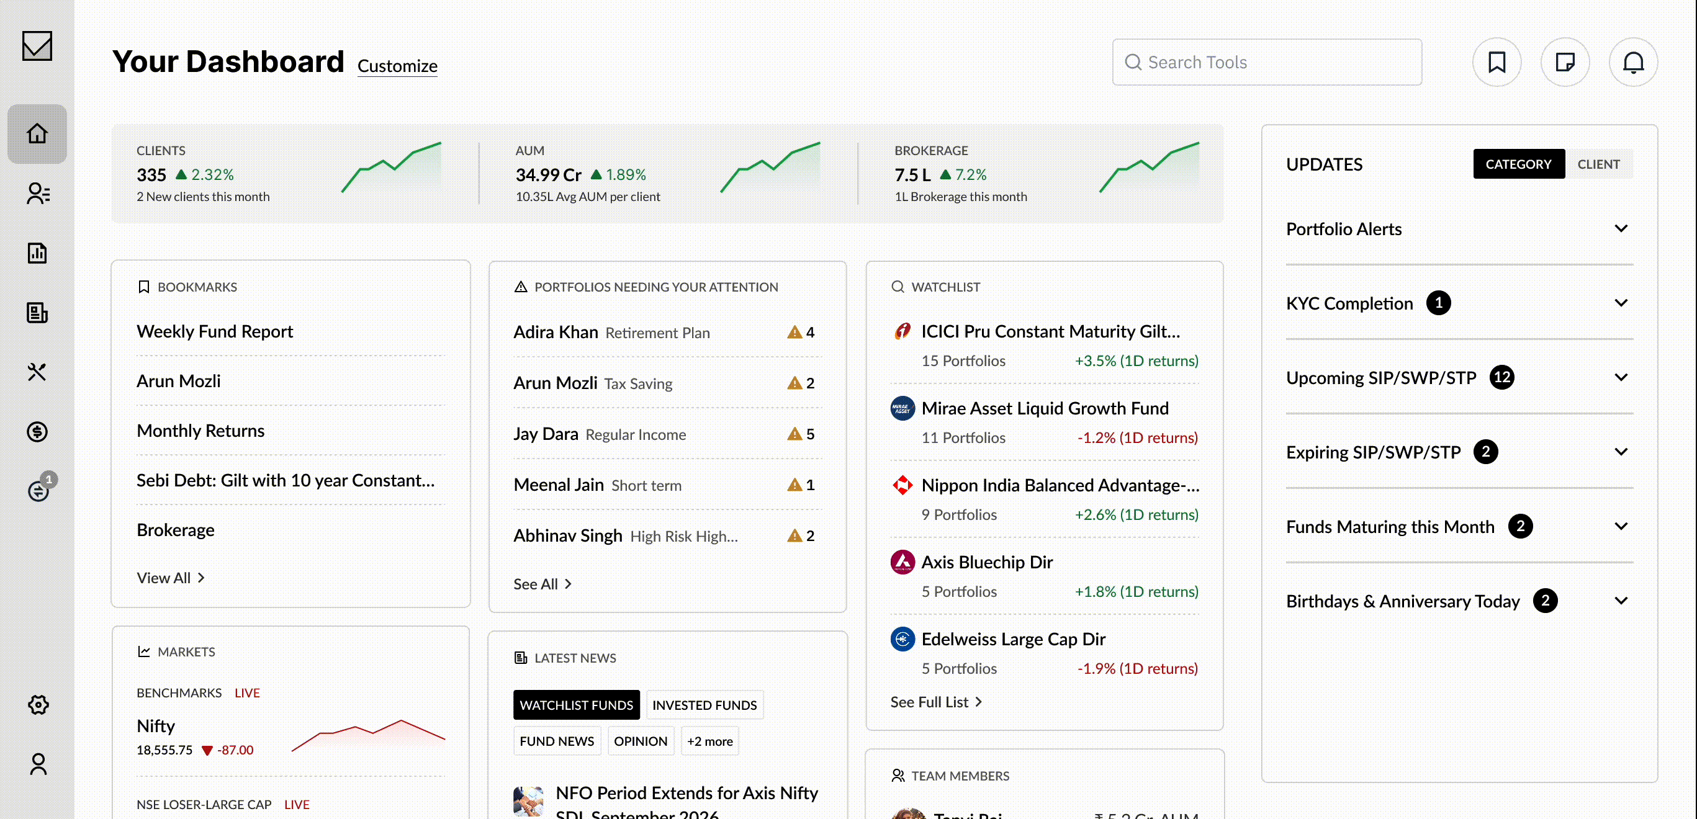Screen dimensions: 1697x819
Task: Click the bar chart reports sidebar icon
Action: point(37,253)
